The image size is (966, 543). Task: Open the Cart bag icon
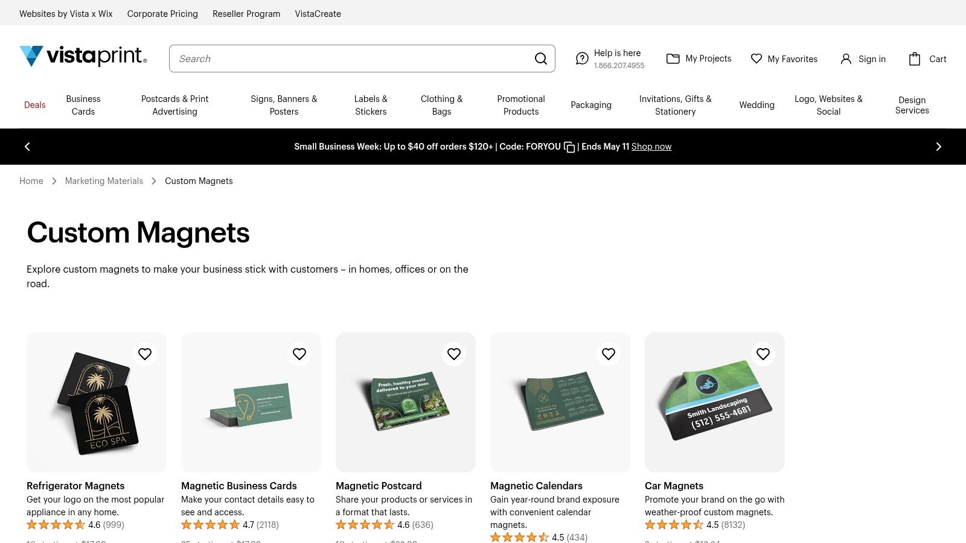tap(915, 59)
